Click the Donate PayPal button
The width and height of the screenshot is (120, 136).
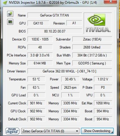12,131
